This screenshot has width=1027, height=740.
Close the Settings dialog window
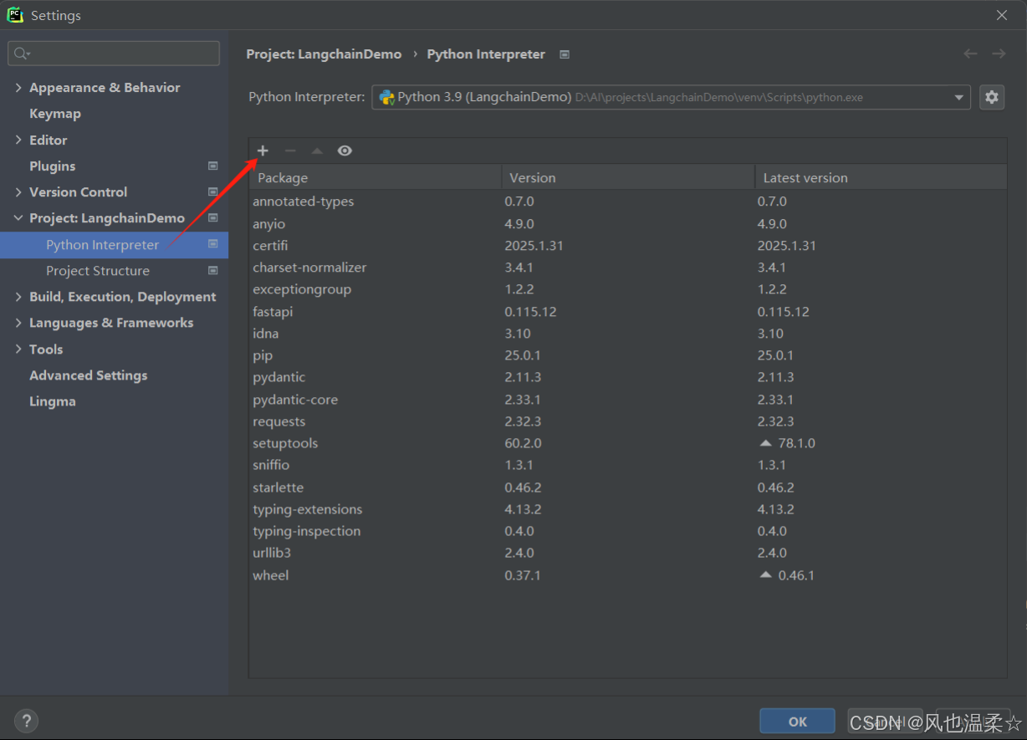tap(1002, 15)
